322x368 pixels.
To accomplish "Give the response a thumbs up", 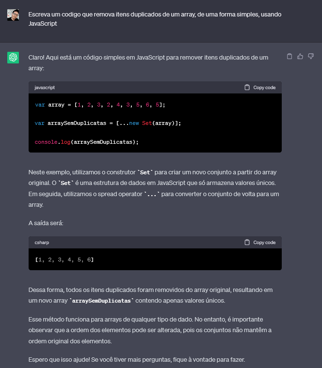I will (300, 57).
